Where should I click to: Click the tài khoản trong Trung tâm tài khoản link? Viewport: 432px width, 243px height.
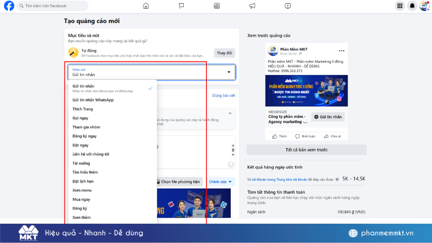(279, 179)
